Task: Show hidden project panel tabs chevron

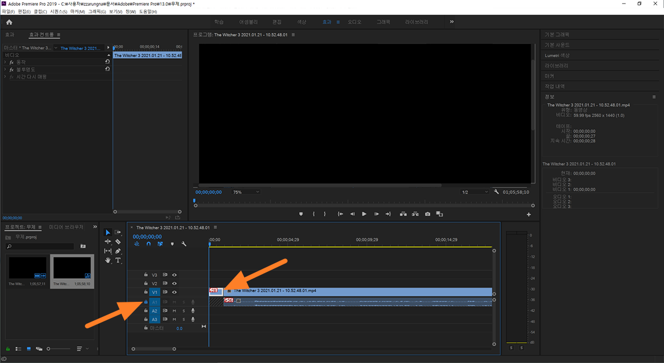Action: [95, 227]
